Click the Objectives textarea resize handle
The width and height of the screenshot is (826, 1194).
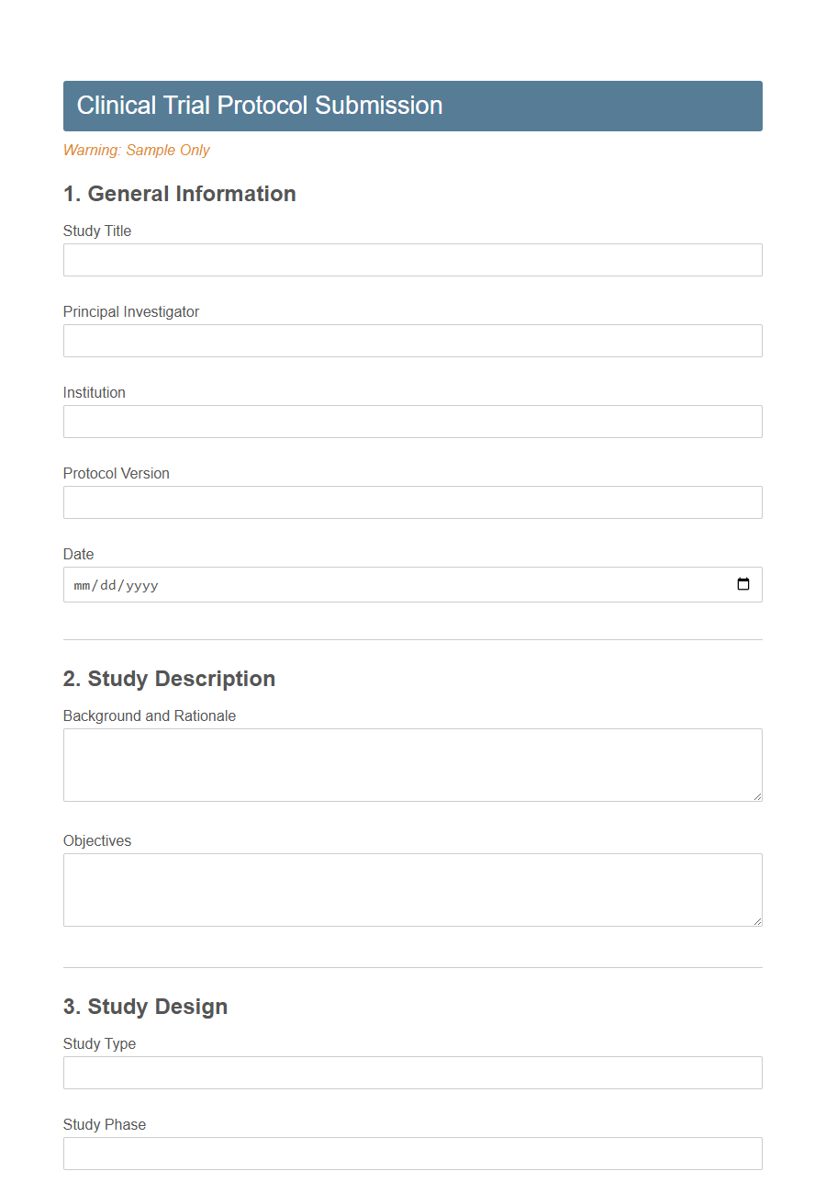pyautogui.click(x=758, y=921)
